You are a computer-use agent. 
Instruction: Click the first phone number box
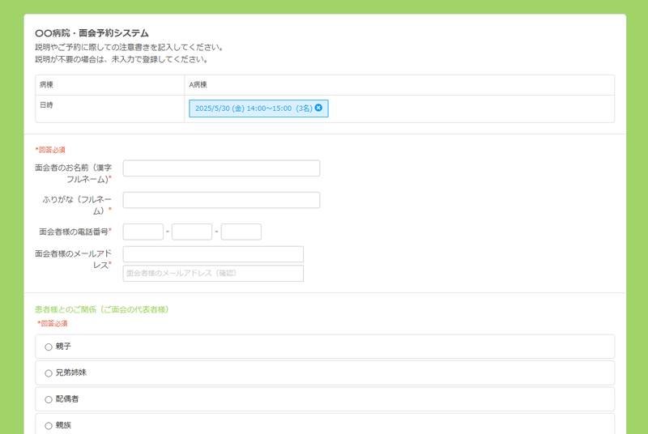(x=143, y=232)
